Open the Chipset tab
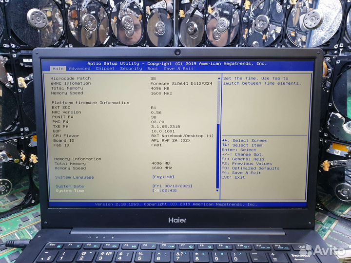This screenshot has width=351, height=263. click(x=105, y=69)
